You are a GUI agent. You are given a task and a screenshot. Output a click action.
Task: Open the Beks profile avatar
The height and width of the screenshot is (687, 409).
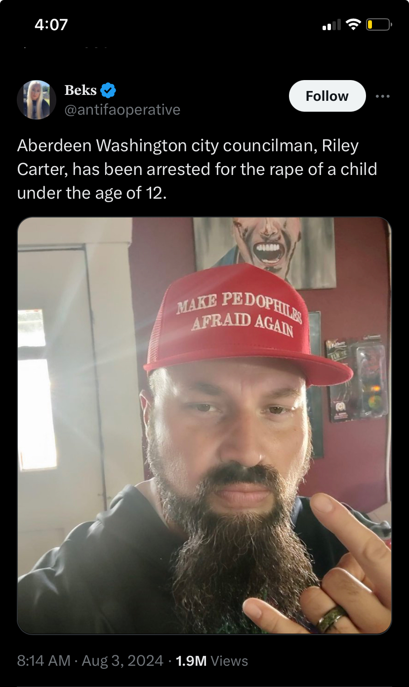(37, 100)
